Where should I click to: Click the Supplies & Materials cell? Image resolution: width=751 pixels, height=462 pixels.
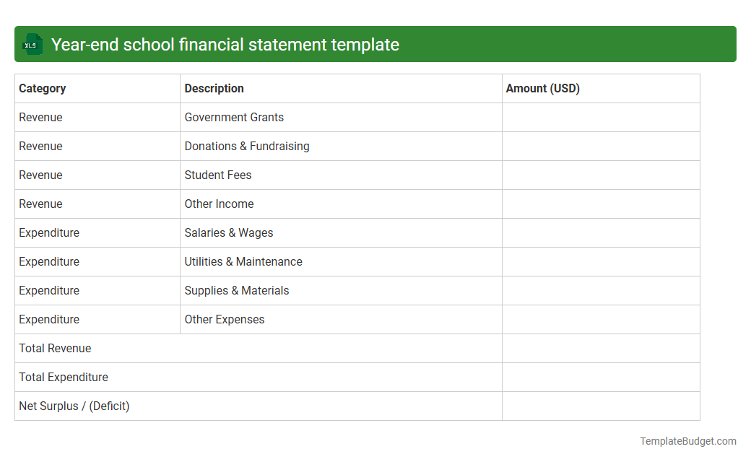(236, 290)
